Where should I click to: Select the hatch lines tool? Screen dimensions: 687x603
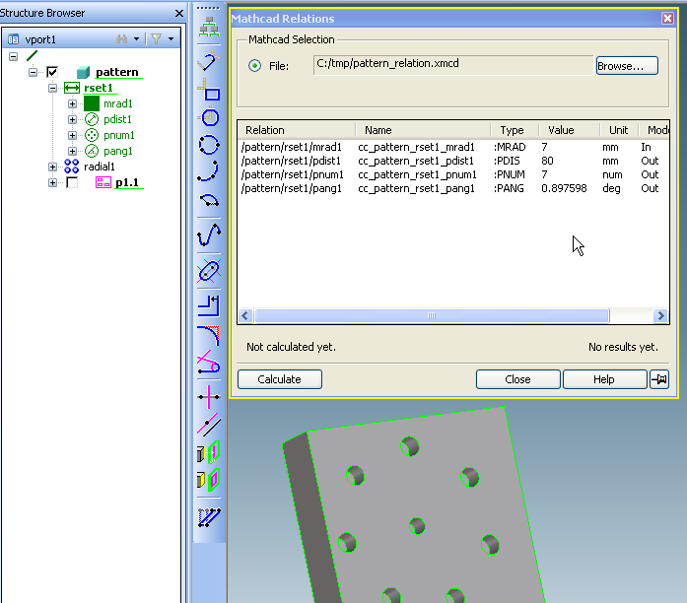tap(209, 517)
